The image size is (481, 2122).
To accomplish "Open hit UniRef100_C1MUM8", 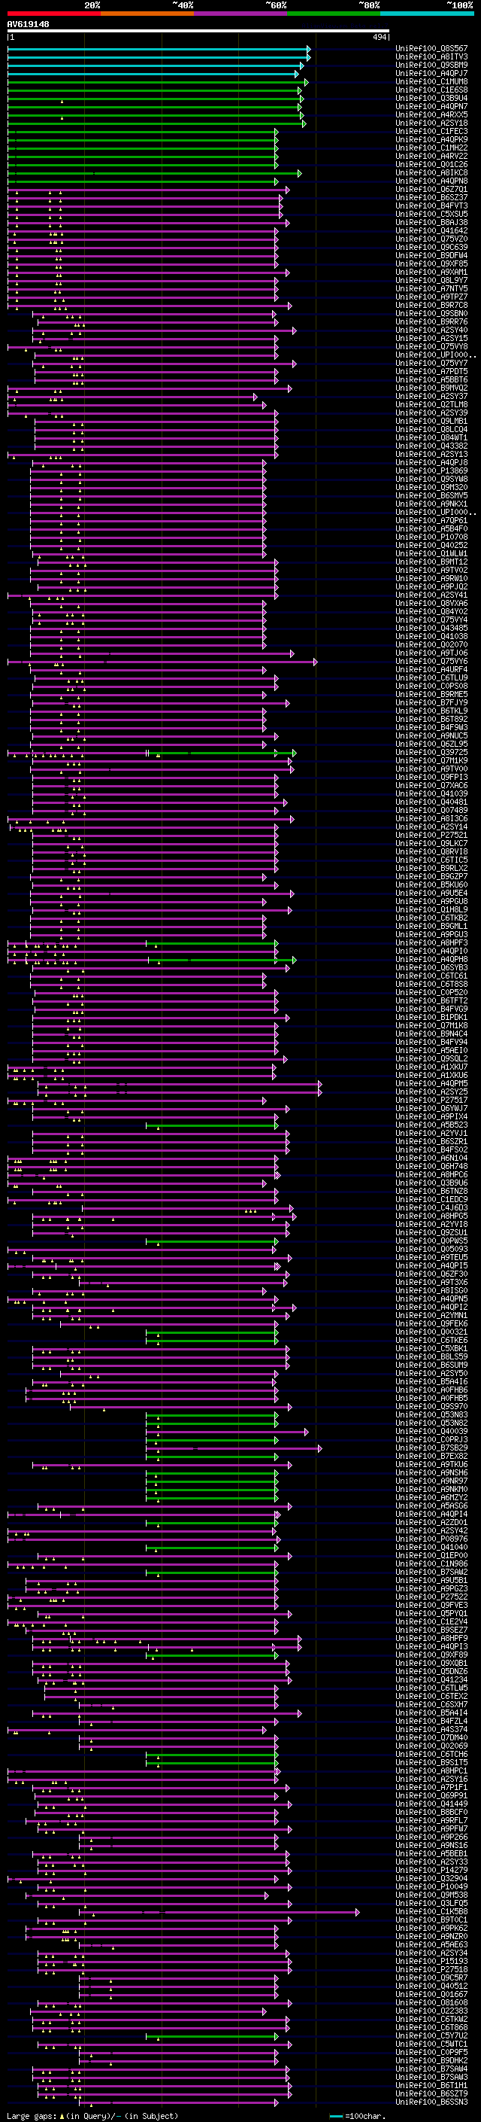I will [x=431, y=81].
